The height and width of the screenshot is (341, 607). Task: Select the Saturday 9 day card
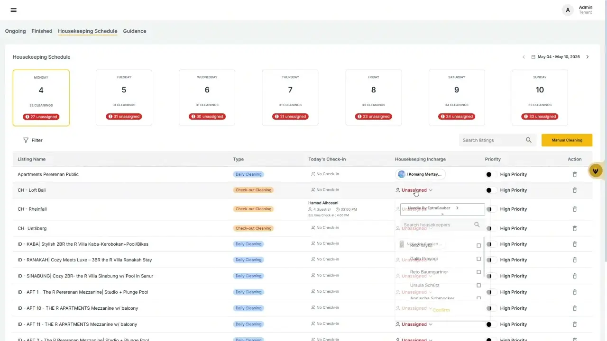click(457, 98)
